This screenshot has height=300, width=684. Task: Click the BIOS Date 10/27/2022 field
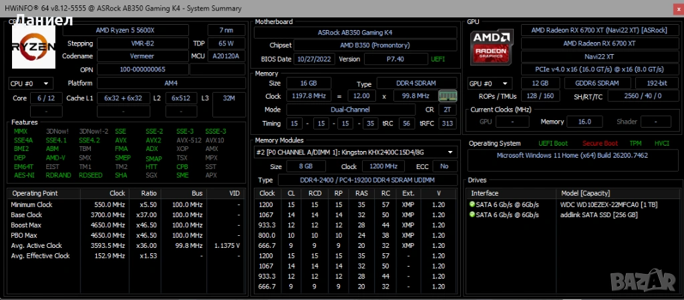click(313, 59)
